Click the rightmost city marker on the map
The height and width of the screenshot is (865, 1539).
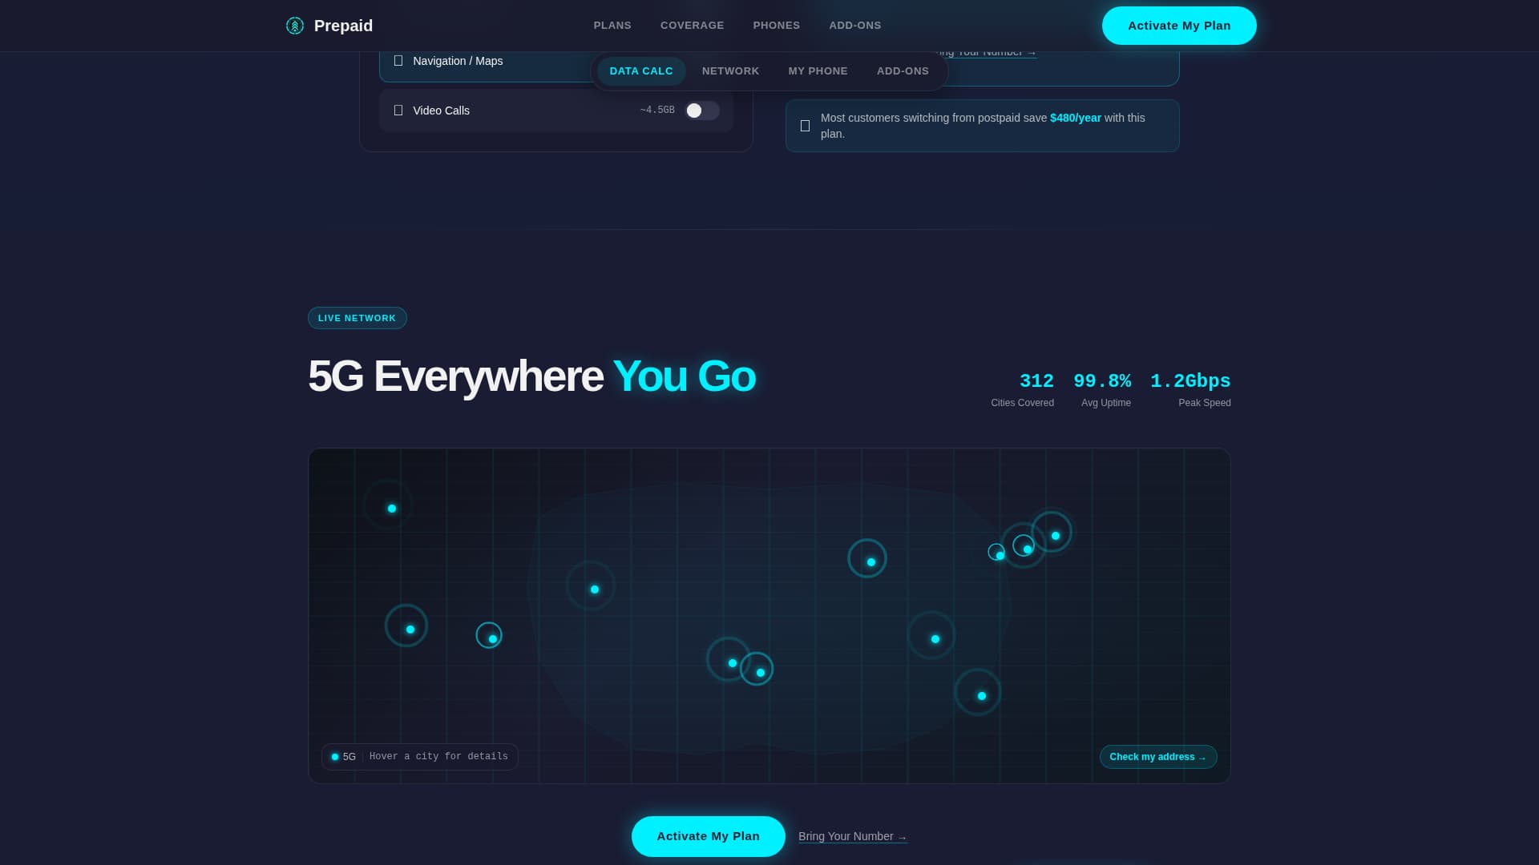pos(1055,535)
